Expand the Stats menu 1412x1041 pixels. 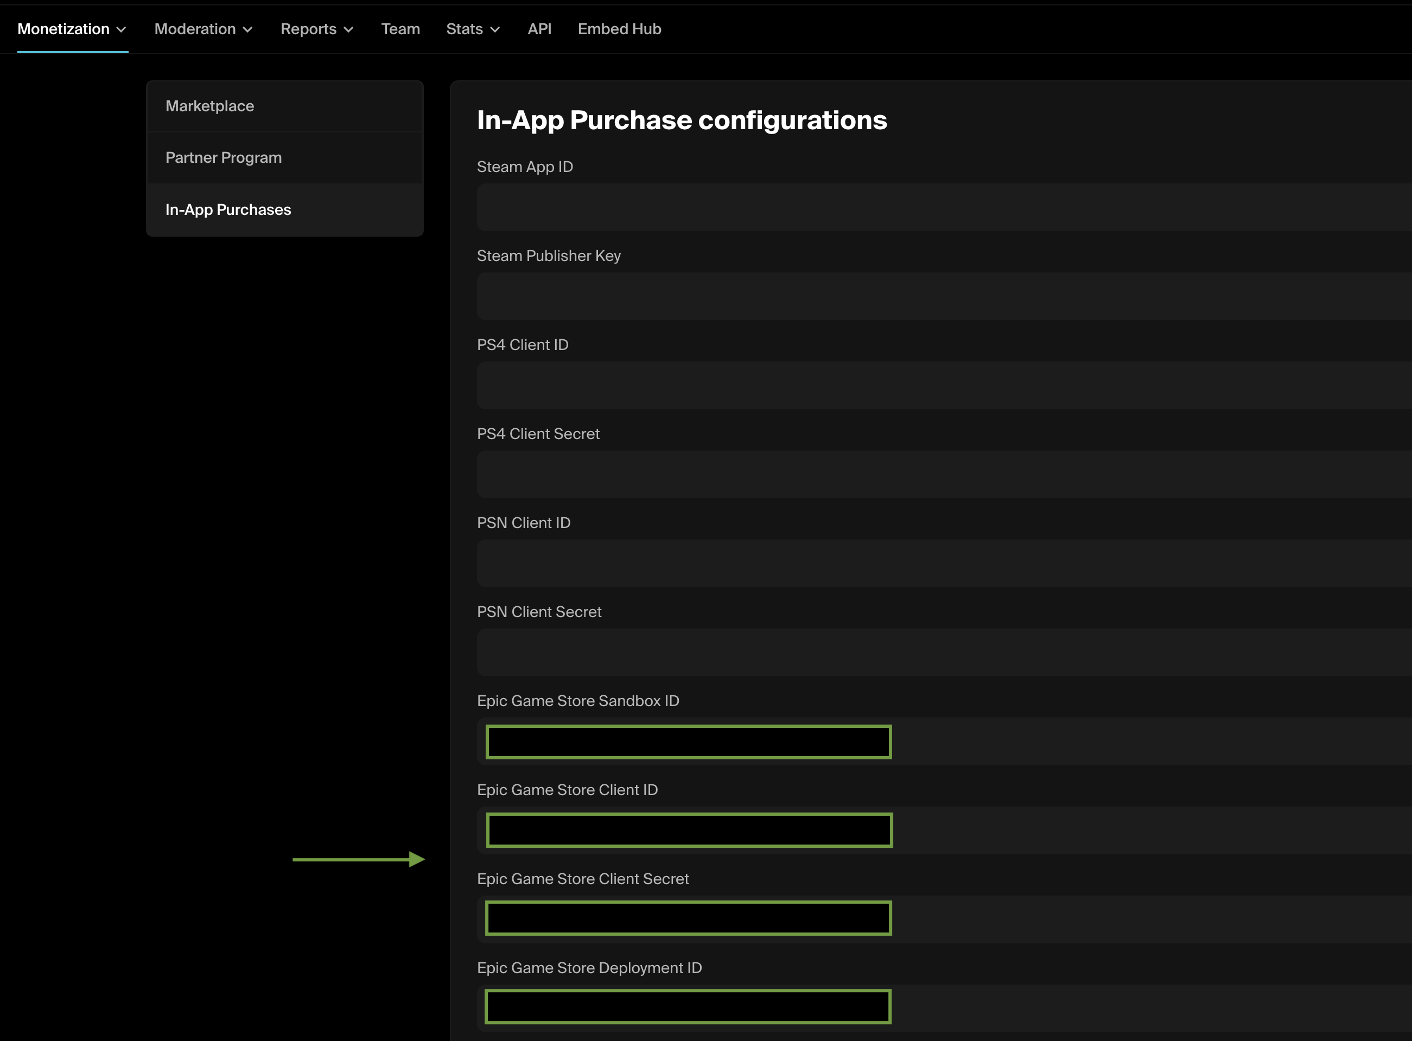(x=473, y=28)
